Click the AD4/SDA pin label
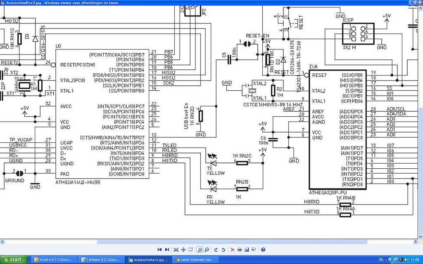The height and width of the screenshot is (264, 423). (x=396, y=114)
